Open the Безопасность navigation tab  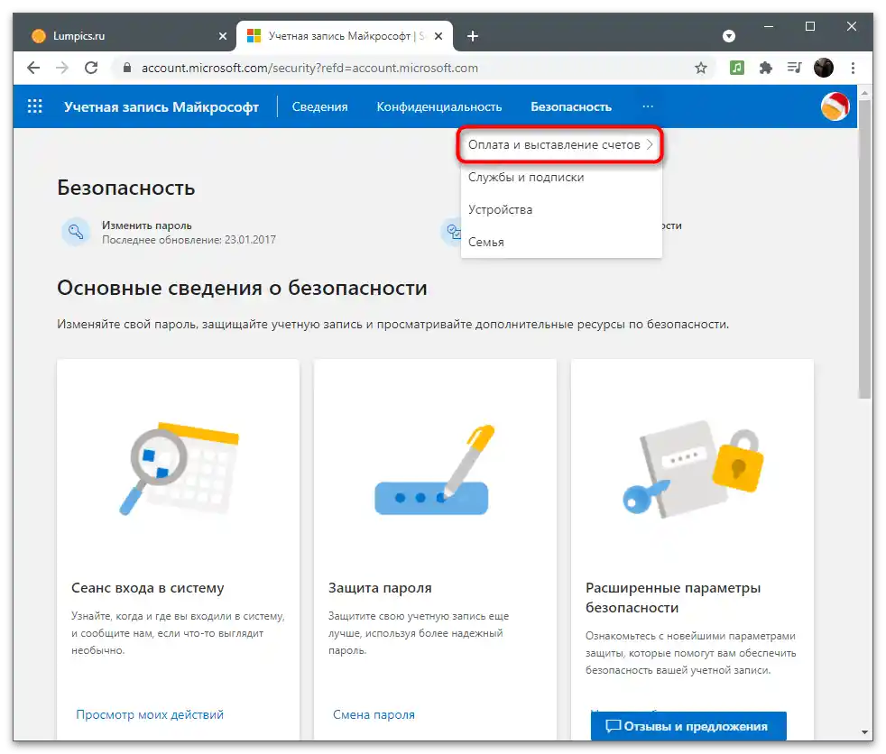pyautogui.click(x=571, y=106)
